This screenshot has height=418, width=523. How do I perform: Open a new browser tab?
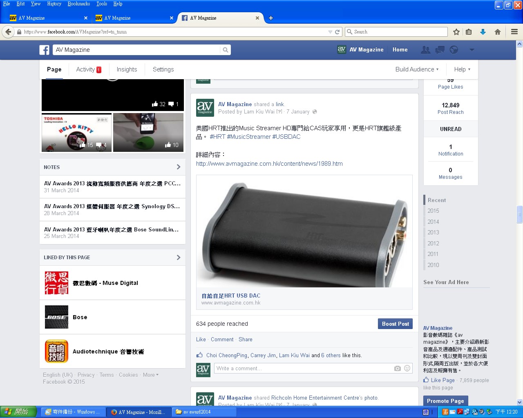(270, 18)
